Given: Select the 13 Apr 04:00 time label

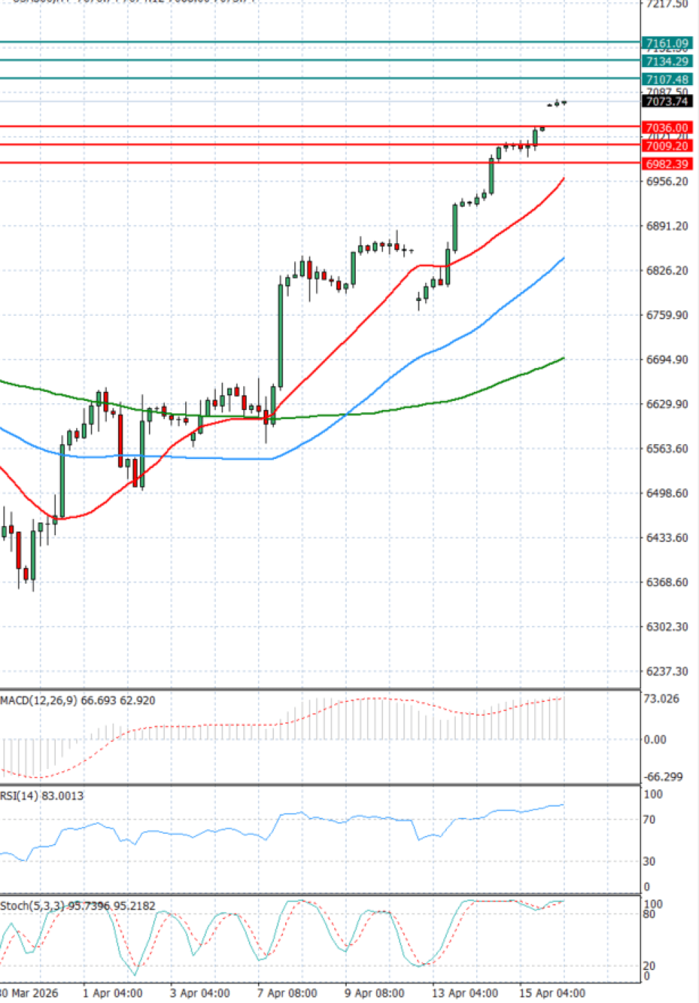Looking at the screenshot, I should (x=465, y=993).
